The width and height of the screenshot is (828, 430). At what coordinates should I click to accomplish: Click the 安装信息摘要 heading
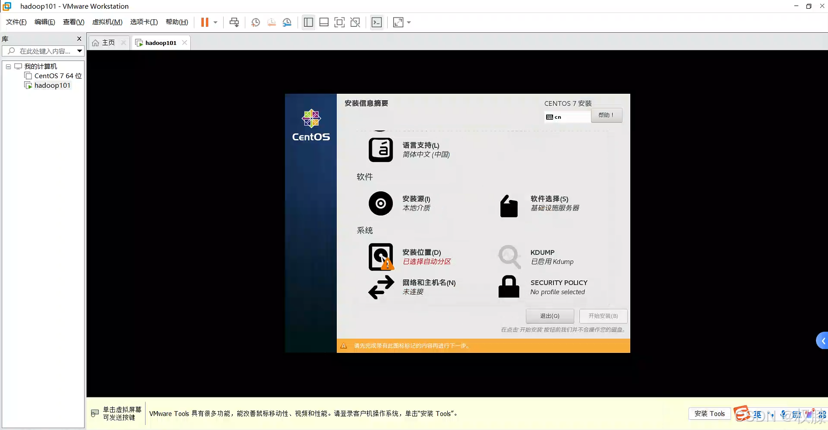pos(366,103)
